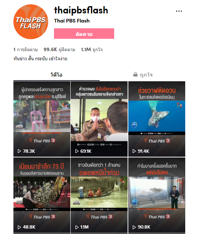Open the India flood boat video thumbnail
This screenshot has width=199, height=234.
99,195
